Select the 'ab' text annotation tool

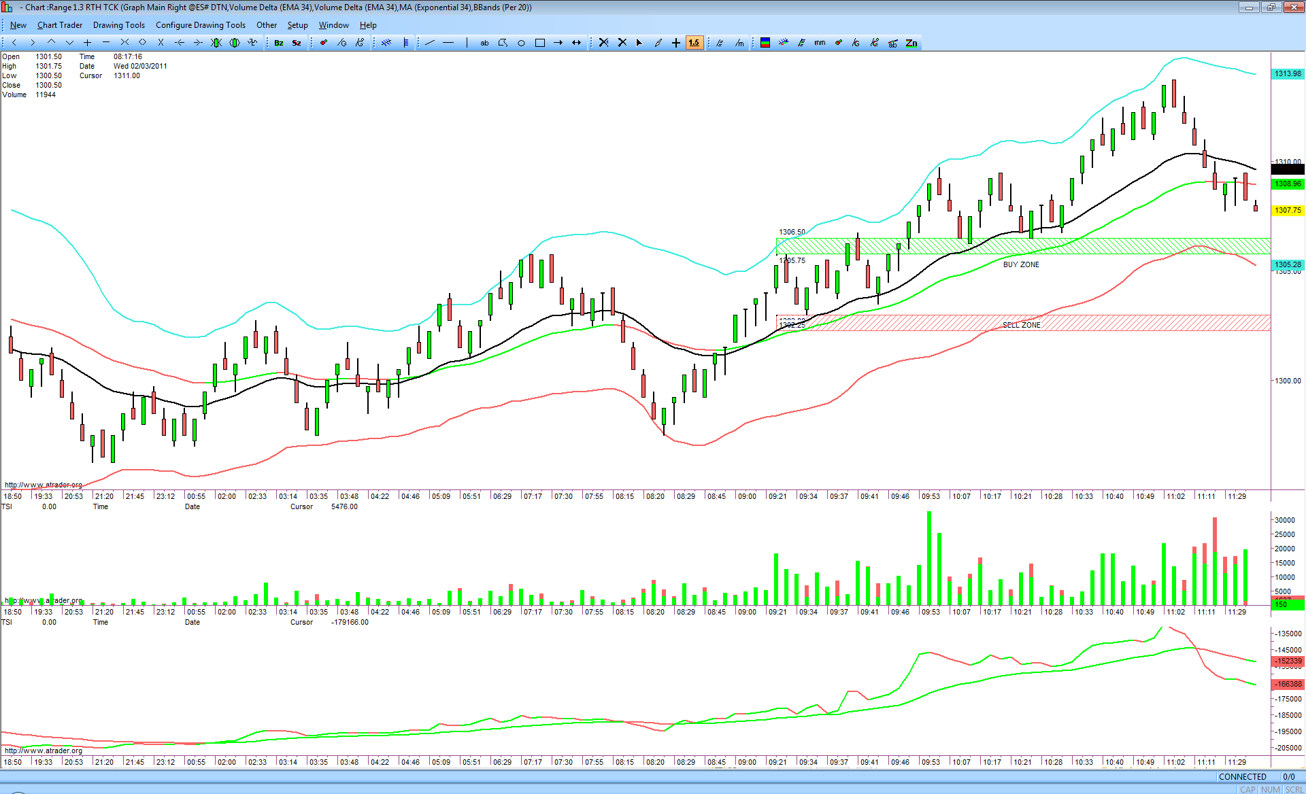pyautogui.click(x=484, y=43)
